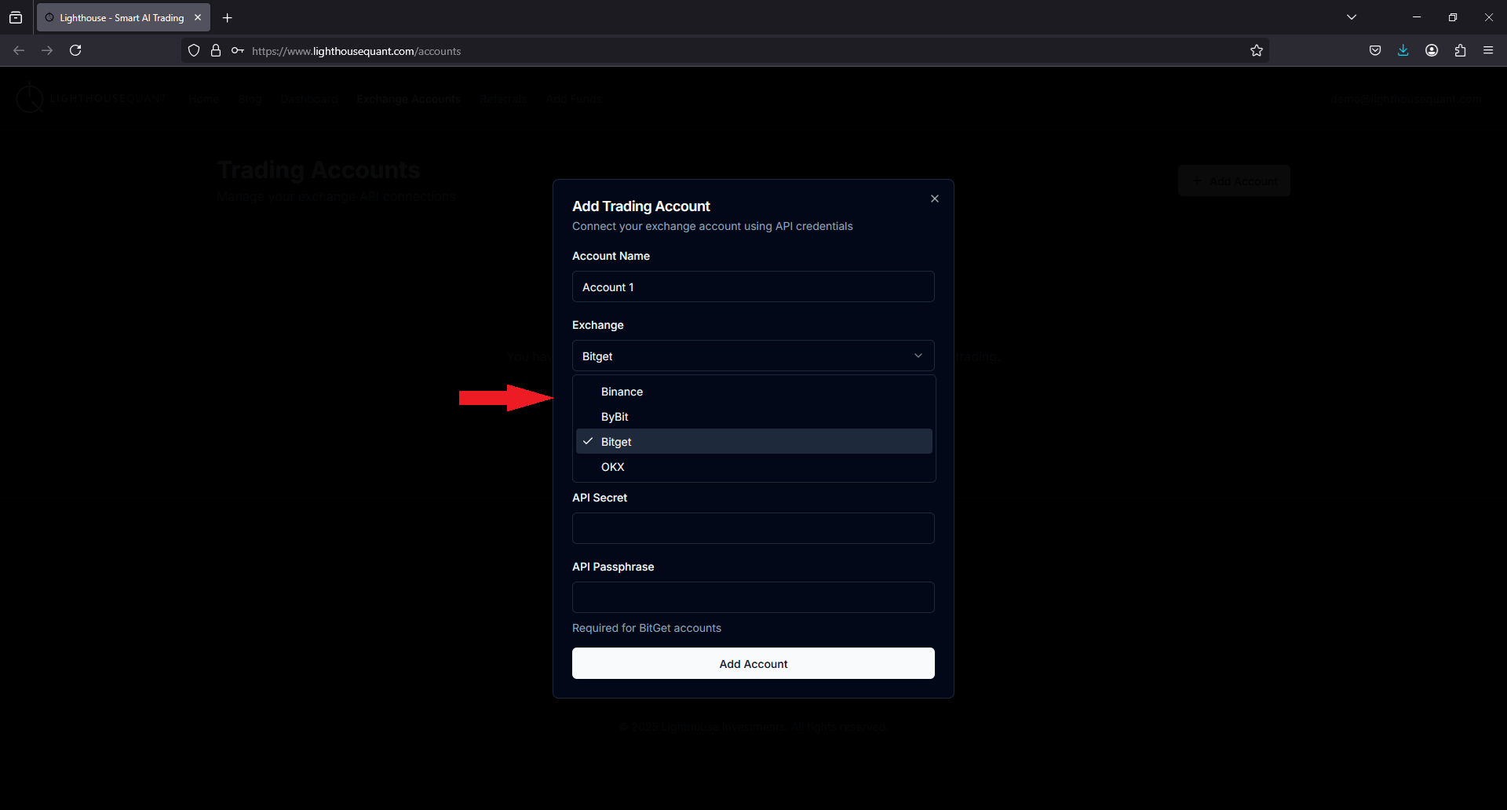Submit with the white Add Account button

pos(753,664)
